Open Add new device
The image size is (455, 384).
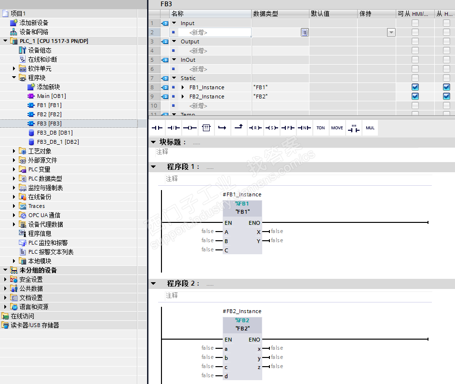34,23
